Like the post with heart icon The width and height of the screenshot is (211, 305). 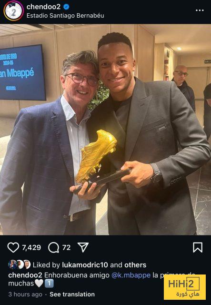pyautogui.click(x=13, y=247)
